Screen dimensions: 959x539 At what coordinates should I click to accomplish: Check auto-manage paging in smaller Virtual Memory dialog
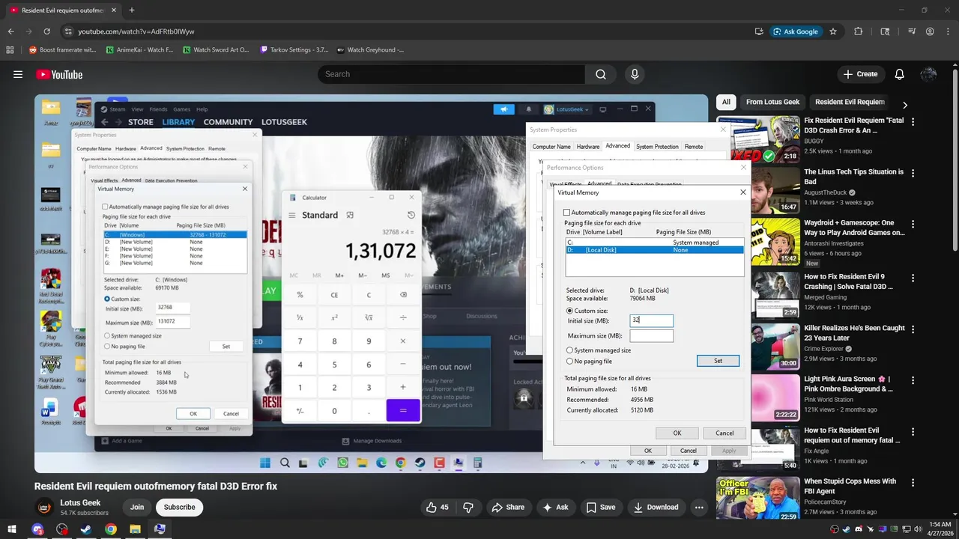[x=105, y=207]
